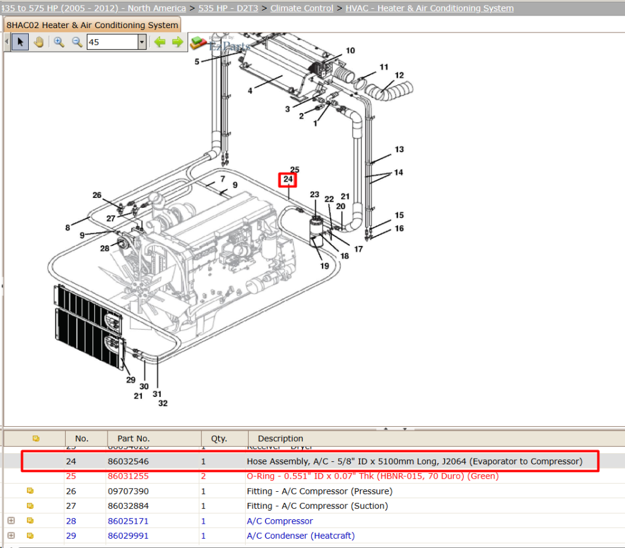The image size is (625, 548).
Task: Click the down arrow on the panel splitter
Action: 404,429
